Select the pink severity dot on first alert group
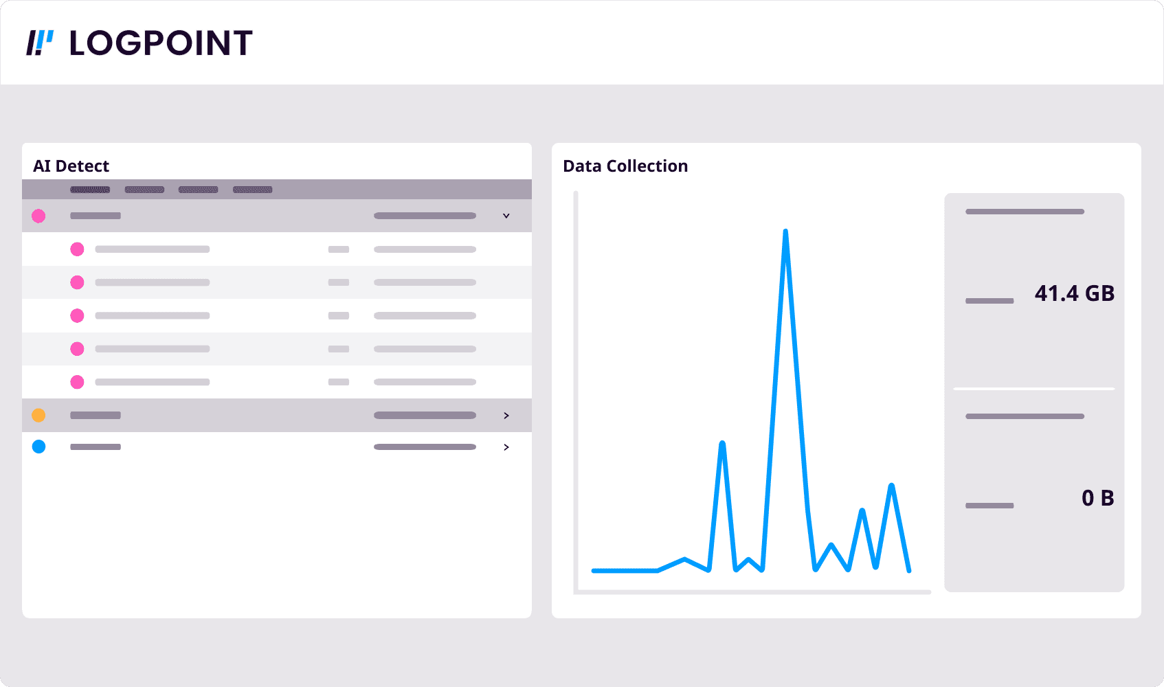This screenshot has width=1164, height=687. click(39, 216)
